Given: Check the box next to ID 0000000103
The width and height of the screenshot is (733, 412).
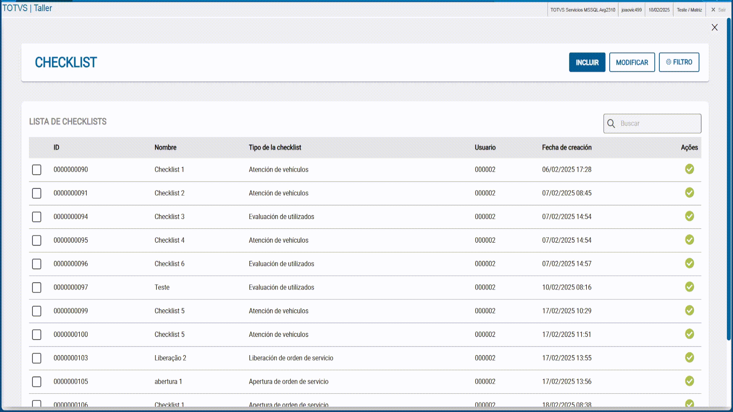Looking at the screenshot, I should point(37,358).
